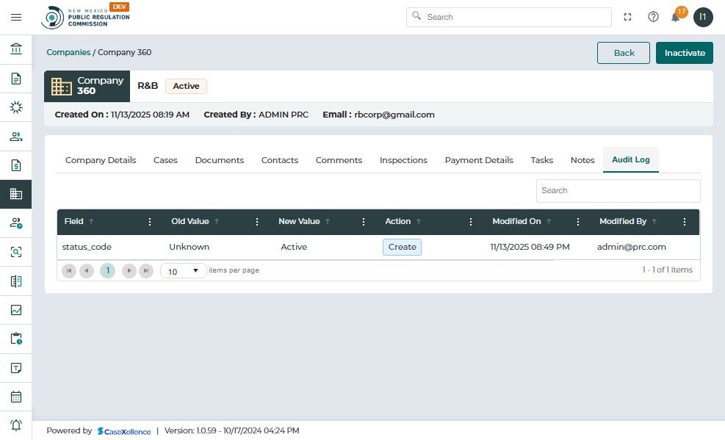The height and width of the screenshot is (440, 725).
Task: Open New Value column options menu
Action: click(364, 222)
